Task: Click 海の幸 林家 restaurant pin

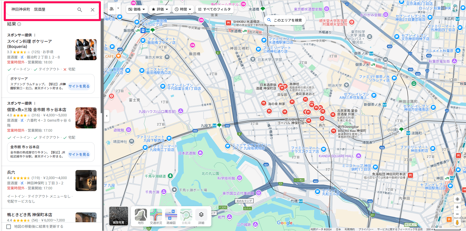Action: [x=263, y=103]
